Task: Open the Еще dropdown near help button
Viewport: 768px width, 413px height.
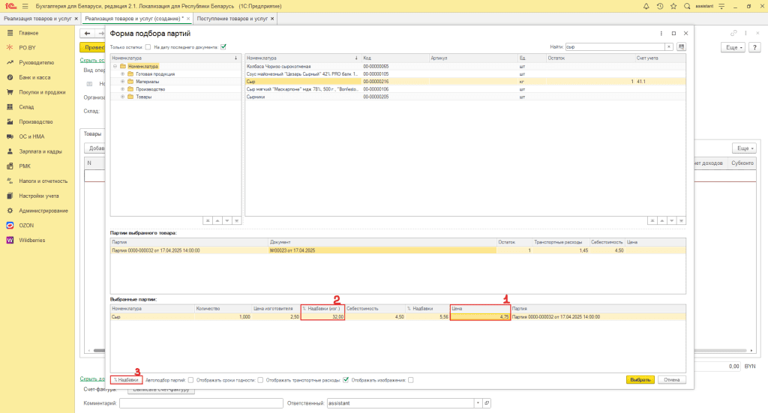Action: [x=733, y=47]
